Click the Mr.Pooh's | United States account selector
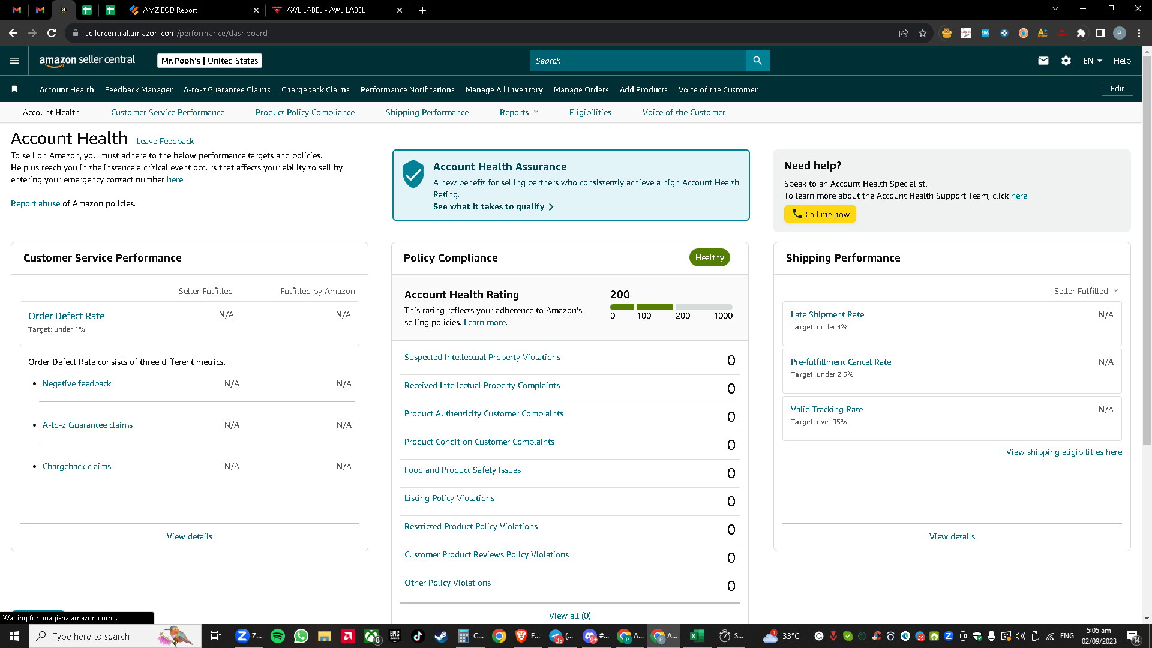Image resolution: width=1152 pixels, height=648 pixels. [209, 61]
